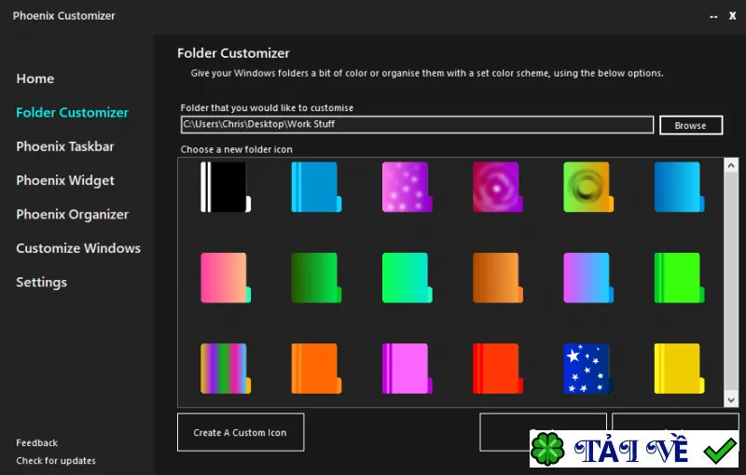Switch to Phoenix Widget
This screenshot has width=746, height=475.
click(x=65, y=180)
